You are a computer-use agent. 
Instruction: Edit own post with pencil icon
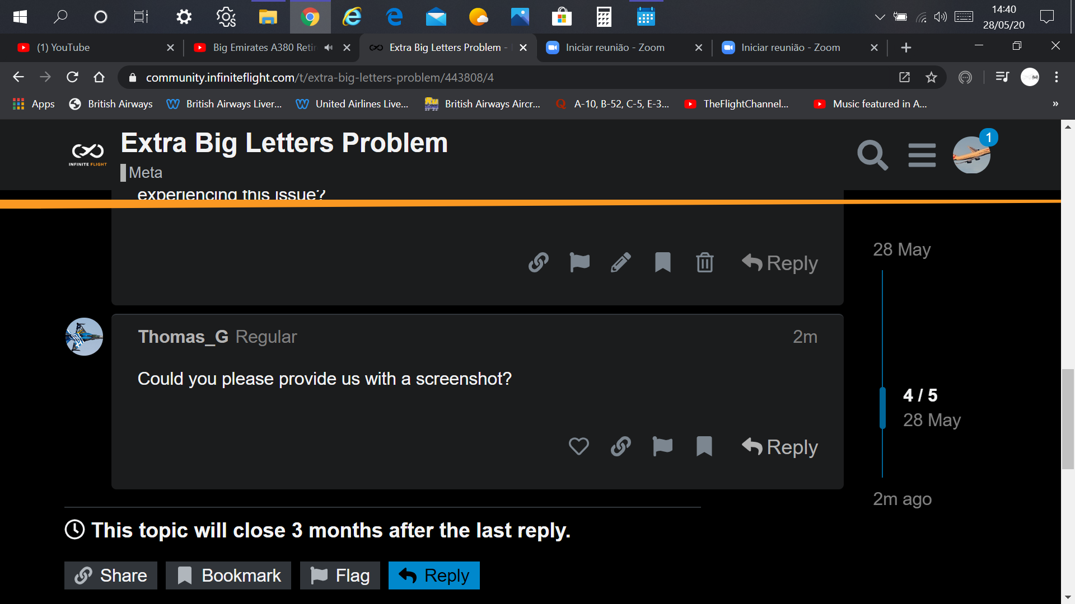(621, 262)
